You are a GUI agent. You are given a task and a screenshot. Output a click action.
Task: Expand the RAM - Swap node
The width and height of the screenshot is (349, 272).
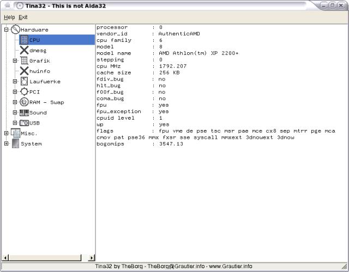(x=15, y=102)
